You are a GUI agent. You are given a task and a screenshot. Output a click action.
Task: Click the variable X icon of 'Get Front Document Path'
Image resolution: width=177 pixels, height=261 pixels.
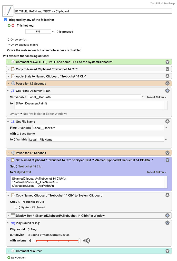coord(13,90)
